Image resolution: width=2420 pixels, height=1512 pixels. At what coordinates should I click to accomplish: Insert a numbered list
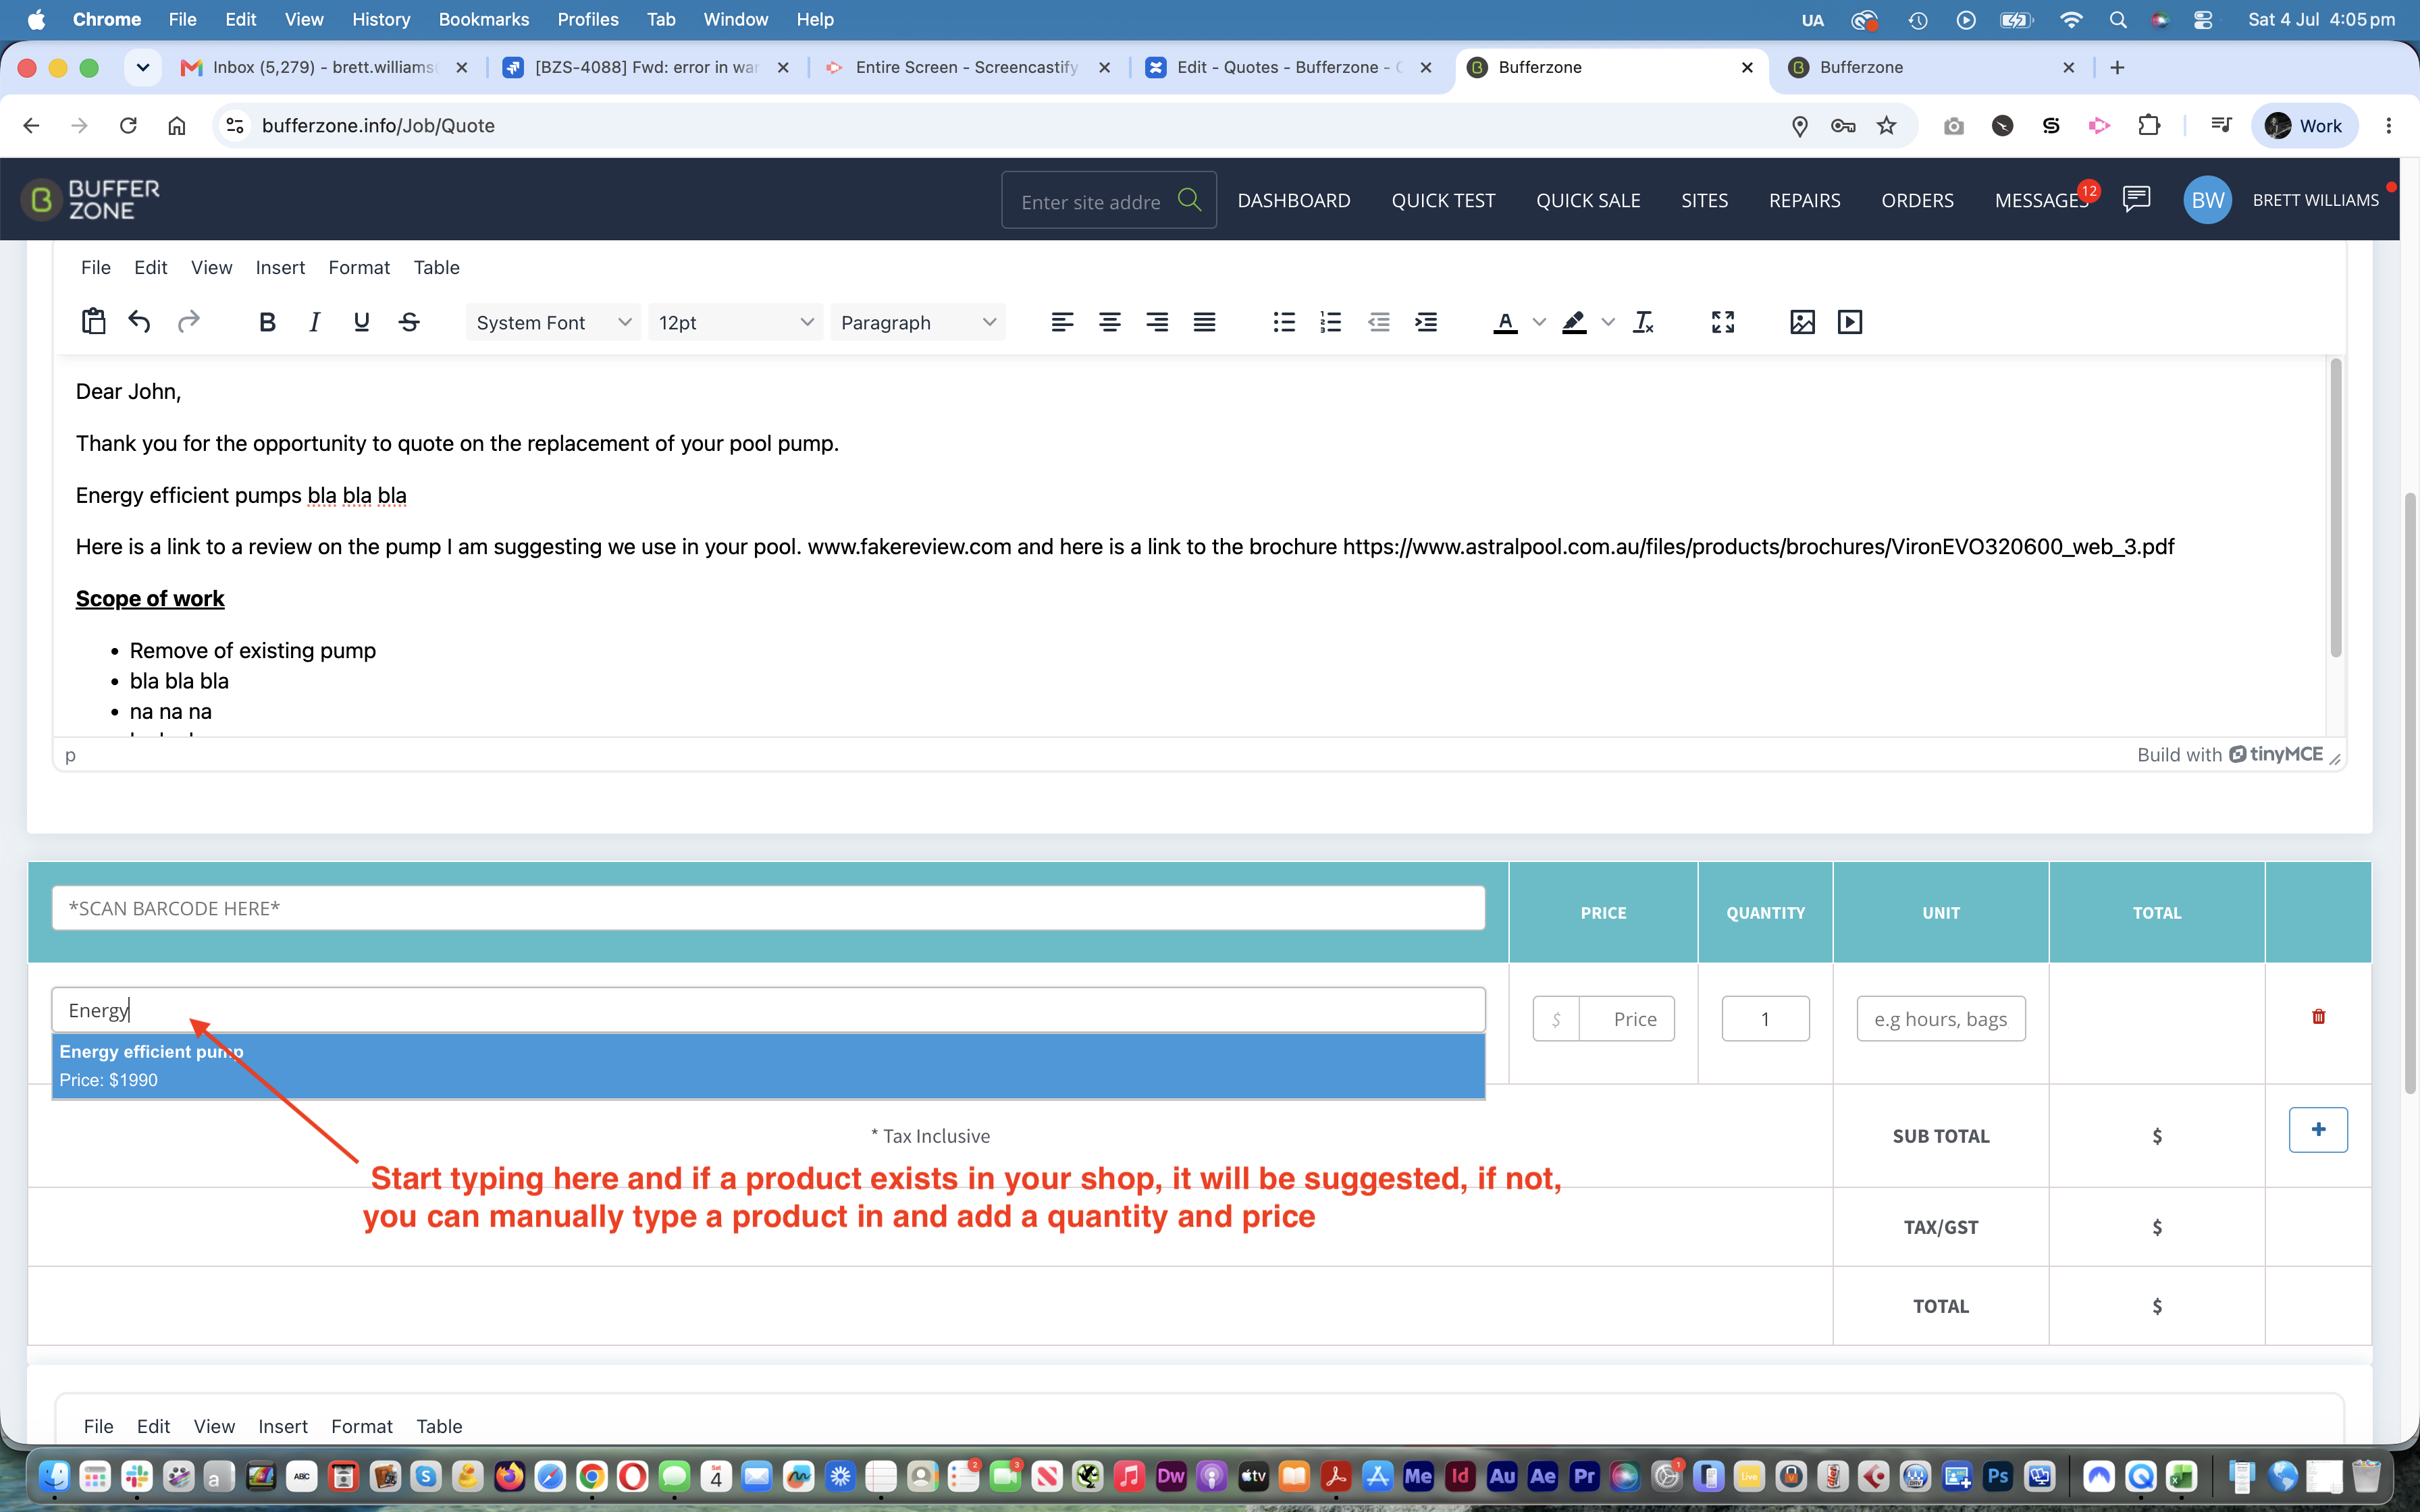click(x=1331, y=322)
